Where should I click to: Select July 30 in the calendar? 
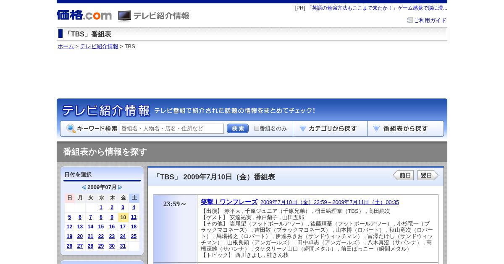[112, 246]
